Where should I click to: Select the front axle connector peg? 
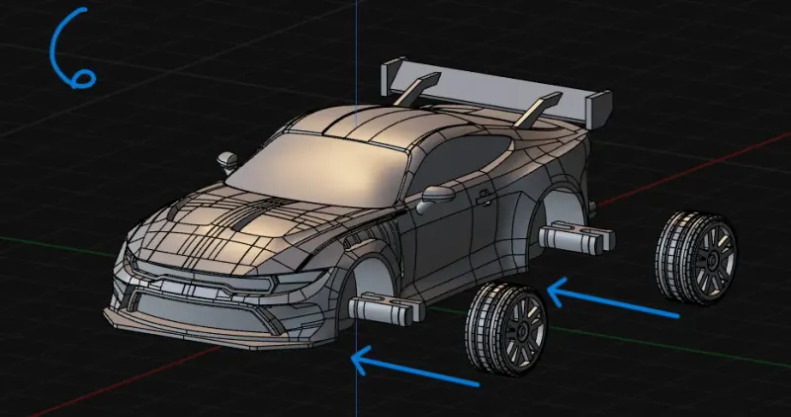coord(387,308)
